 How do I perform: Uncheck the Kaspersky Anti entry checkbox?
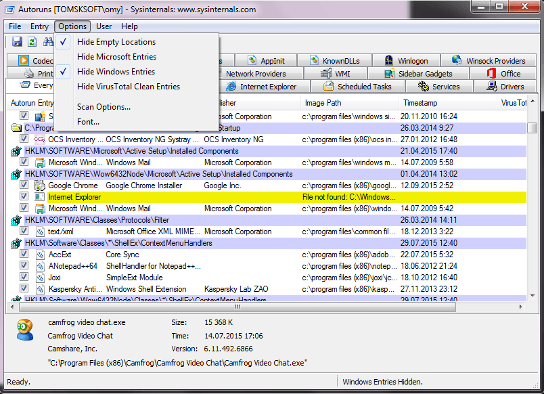click(x=24, y=288)
